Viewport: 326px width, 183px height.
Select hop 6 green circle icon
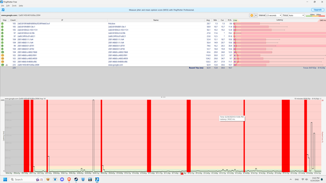tap(2, 39)
